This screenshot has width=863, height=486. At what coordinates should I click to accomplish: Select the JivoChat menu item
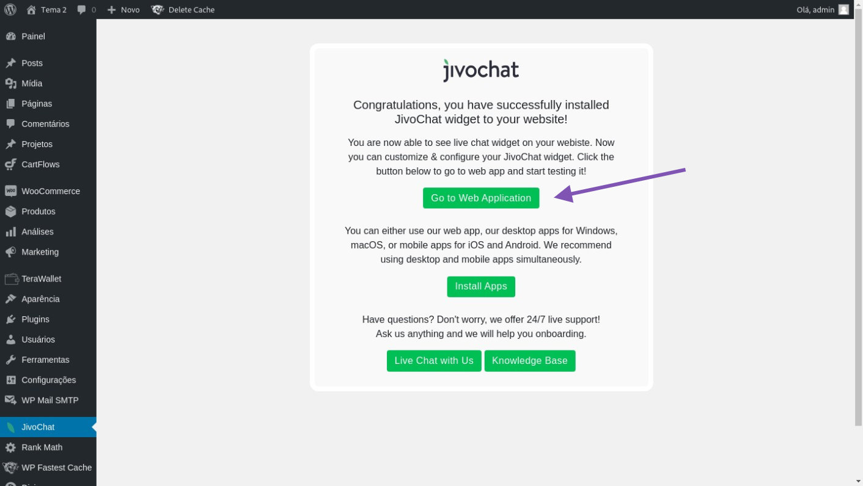pyautogui.click(x=48, y=427)
